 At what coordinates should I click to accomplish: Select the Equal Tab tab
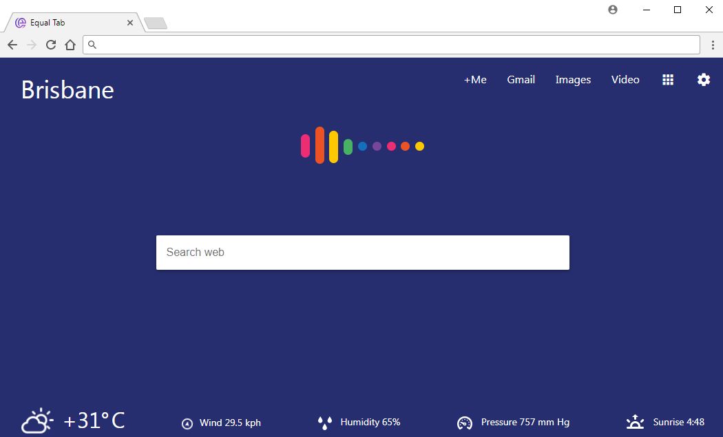point(74,23)
